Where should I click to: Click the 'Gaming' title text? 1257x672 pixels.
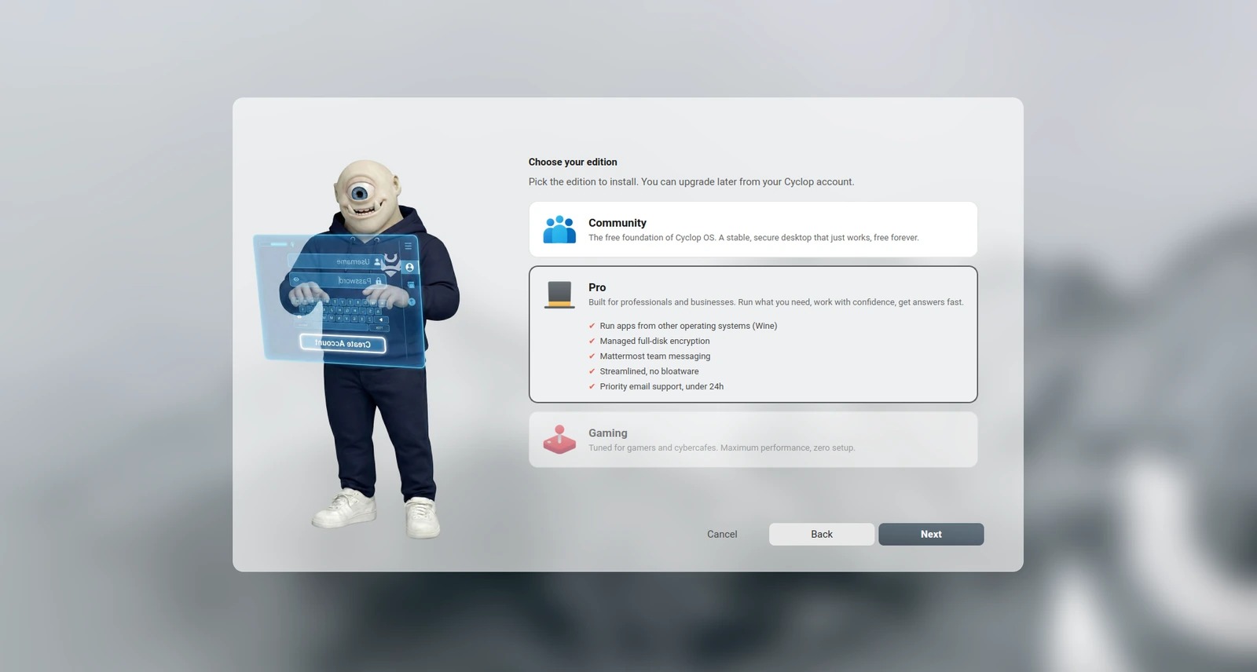point(608,433)
